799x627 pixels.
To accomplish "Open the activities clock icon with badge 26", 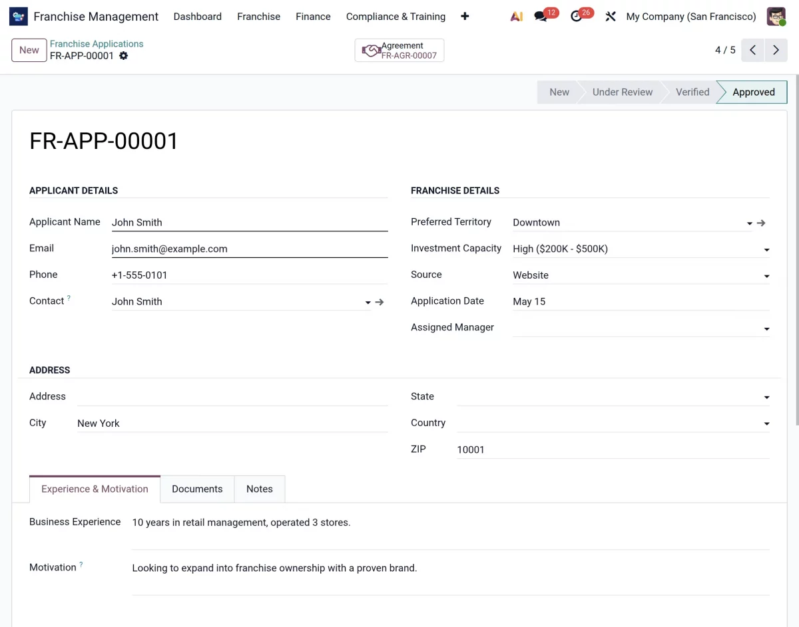I will click(x=577, y=17).
